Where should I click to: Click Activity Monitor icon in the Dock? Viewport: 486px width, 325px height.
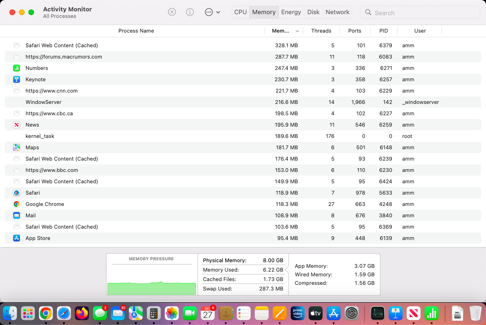click(x=378, y=314)
